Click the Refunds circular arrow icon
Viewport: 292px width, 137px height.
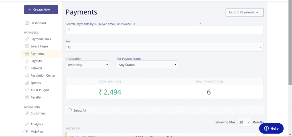coord(27,68)
